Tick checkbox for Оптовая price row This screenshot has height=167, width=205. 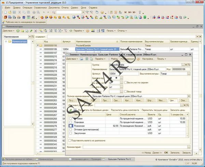[x=71, y=118]
